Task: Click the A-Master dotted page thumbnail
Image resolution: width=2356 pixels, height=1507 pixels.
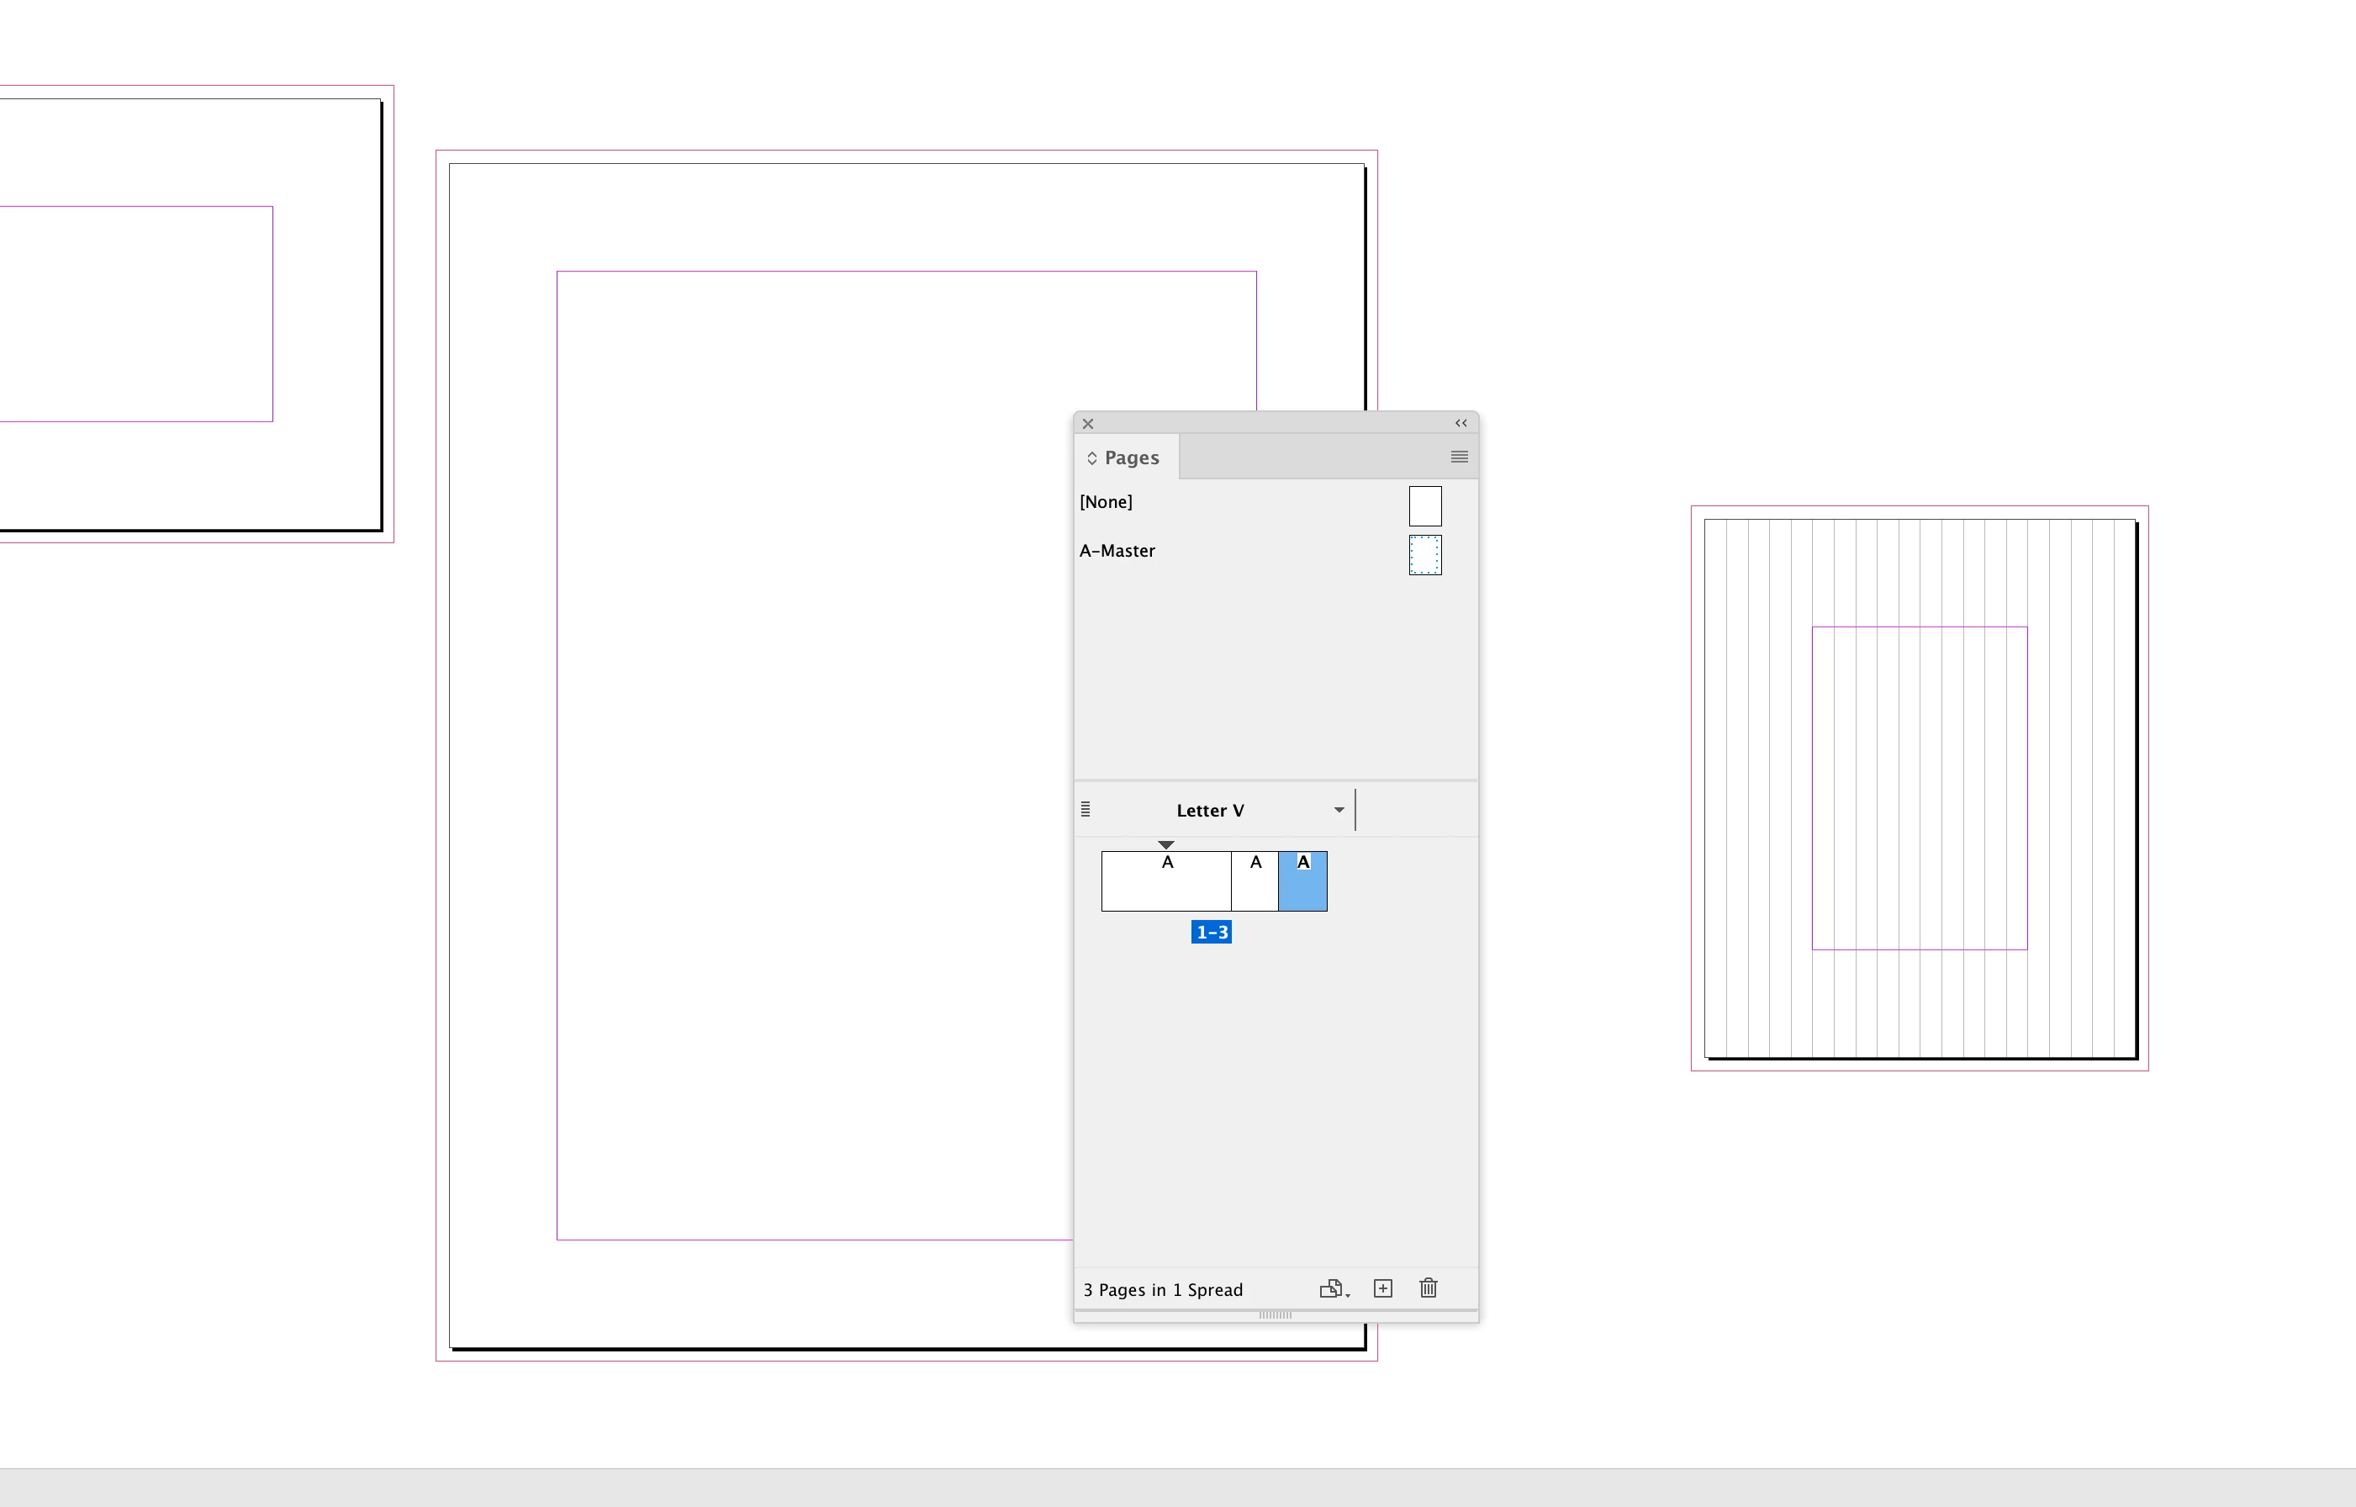Action: [1424, 555]
